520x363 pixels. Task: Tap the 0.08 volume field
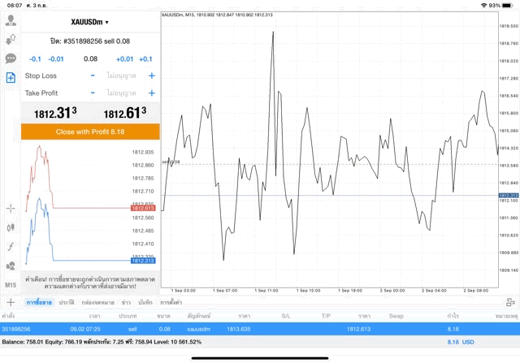point(90,59)
